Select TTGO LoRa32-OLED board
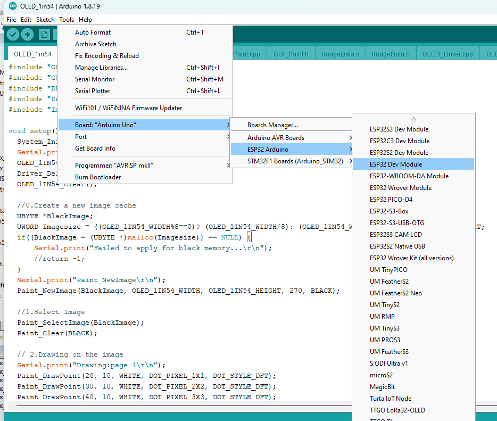Screen dimensions: 497x421 [x=413, y=410]
